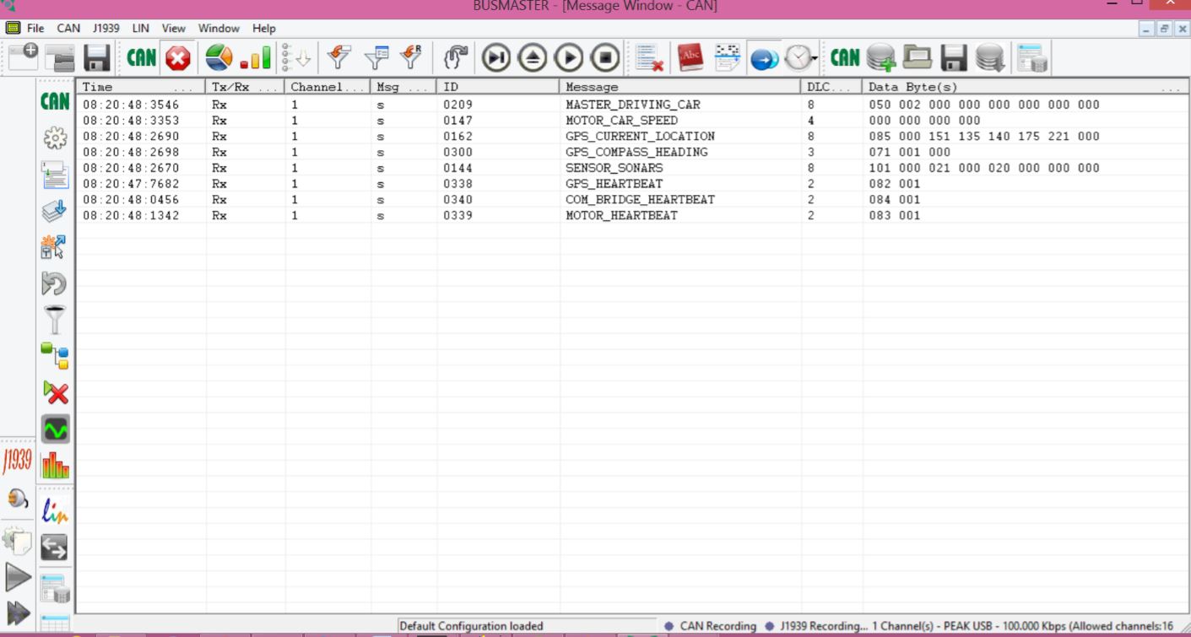The image size is (1191, 637).
Task: Open the CAN menu
Action: (68, 28)
